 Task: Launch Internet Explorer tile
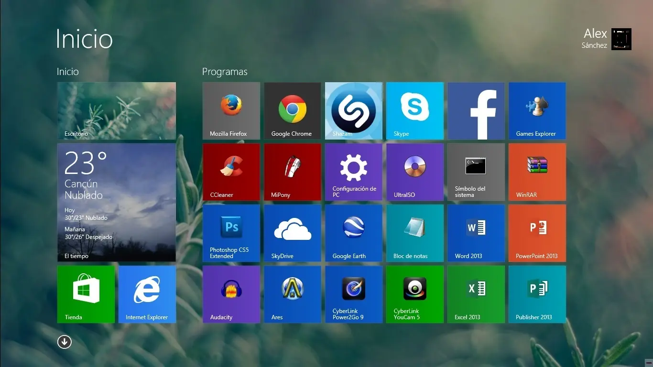click(x=147, y=294)
